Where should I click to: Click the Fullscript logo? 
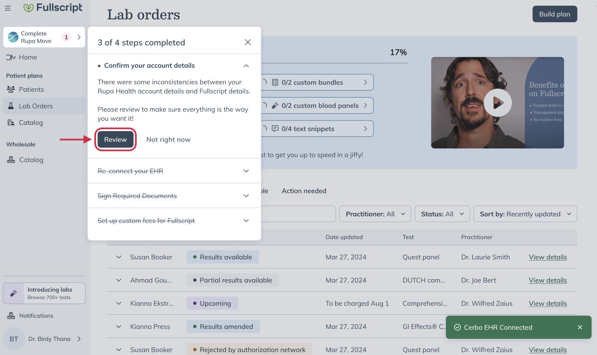click(53, 7)
